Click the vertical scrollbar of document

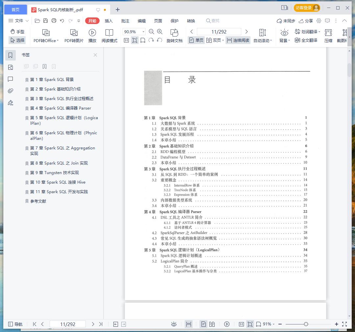349,70
